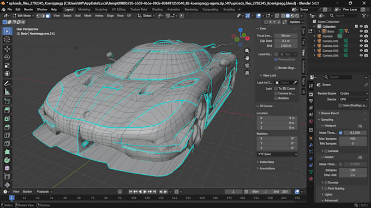Hide Camera.001 with its eye icon
This screenshot has width=371, height=208.
361,41
